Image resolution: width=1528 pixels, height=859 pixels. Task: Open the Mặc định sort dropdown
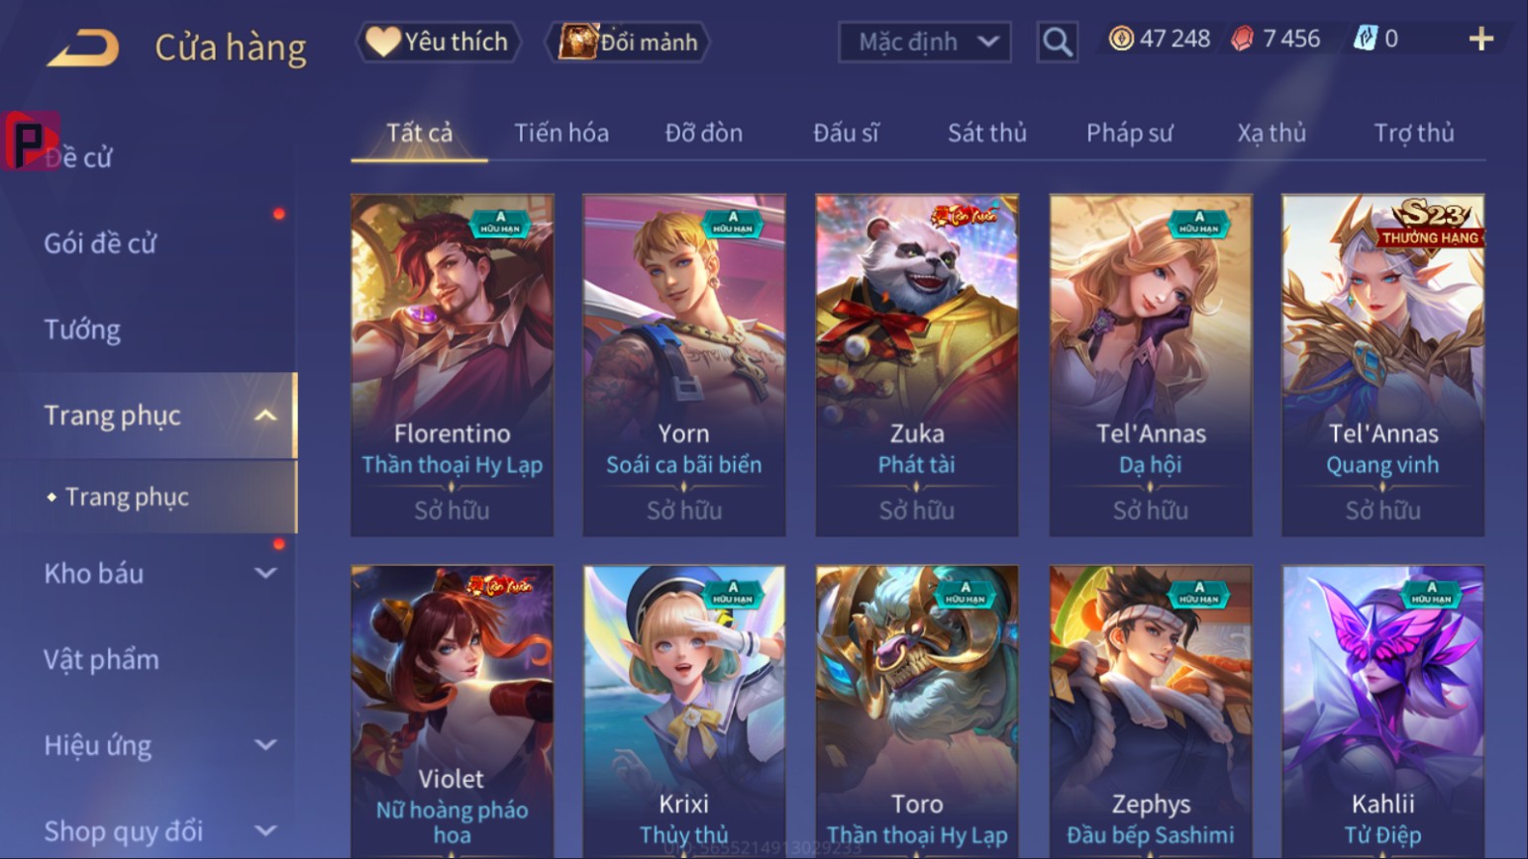[x=925, y=42]
